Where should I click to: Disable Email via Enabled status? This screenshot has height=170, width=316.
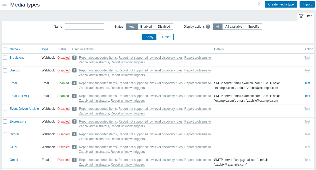point(63,83)
